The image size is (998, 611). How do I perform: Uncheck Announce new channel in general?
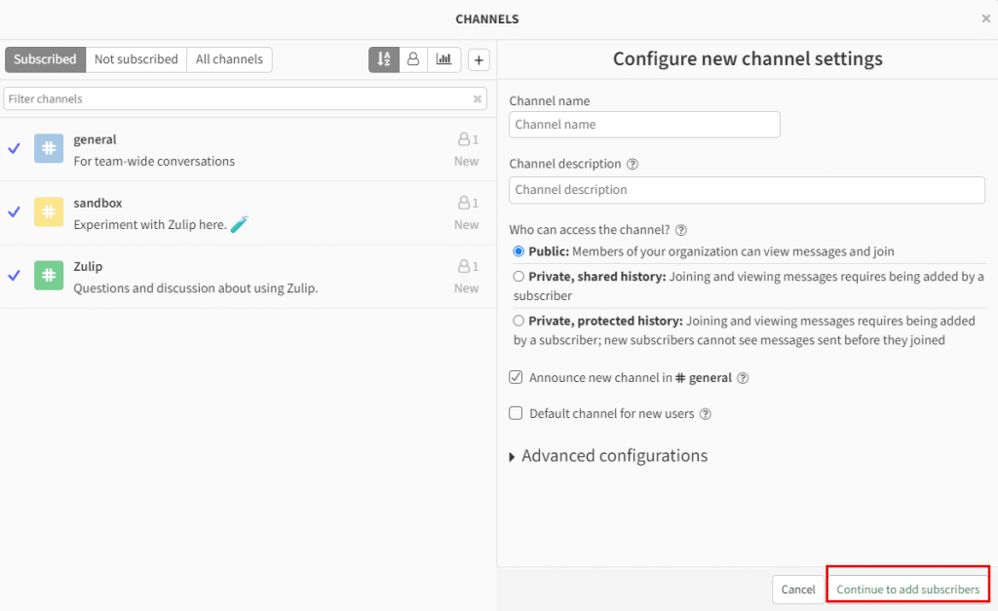pyautogui.click(x=517, y=377)
